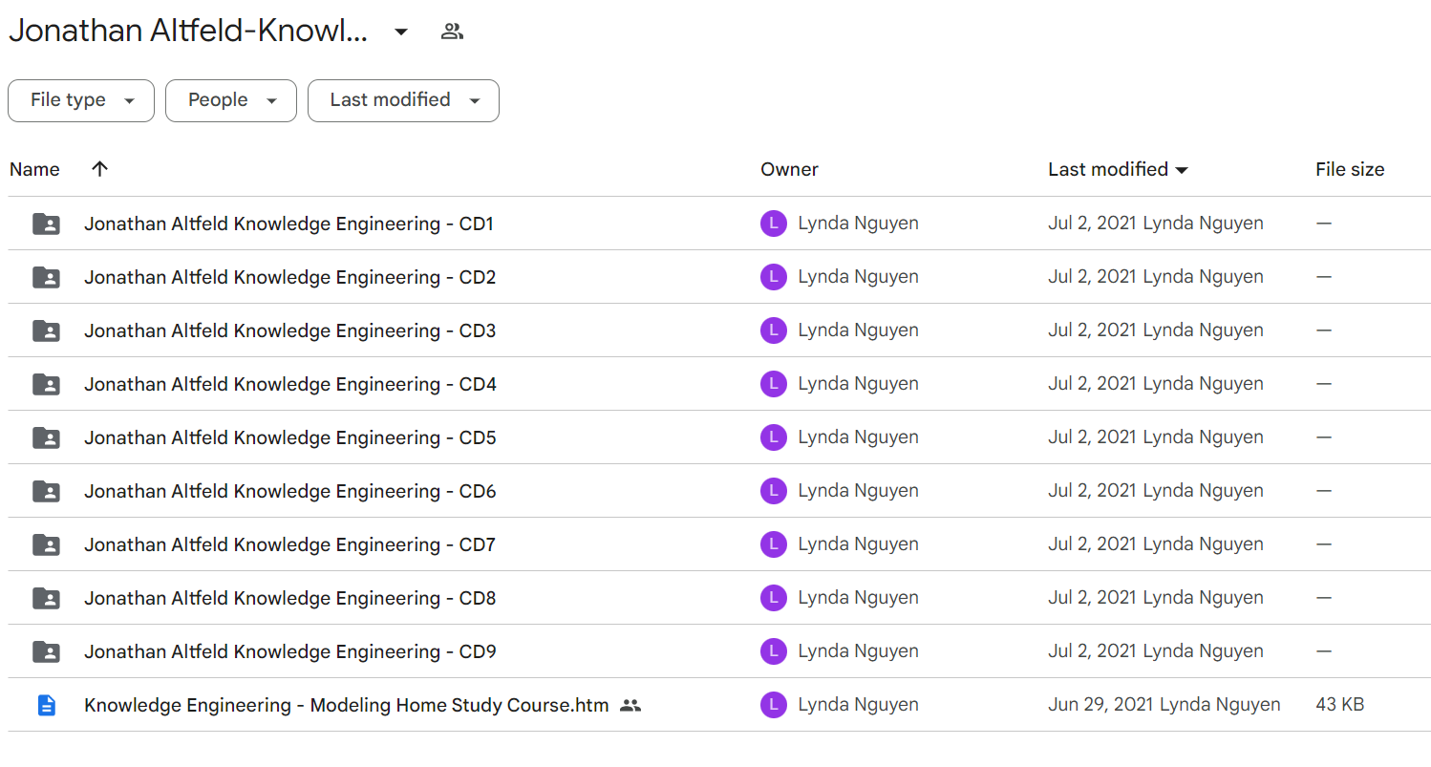Click owner avatar in the CD1 row
The image size is (1431, 767).
click(773, 224)
